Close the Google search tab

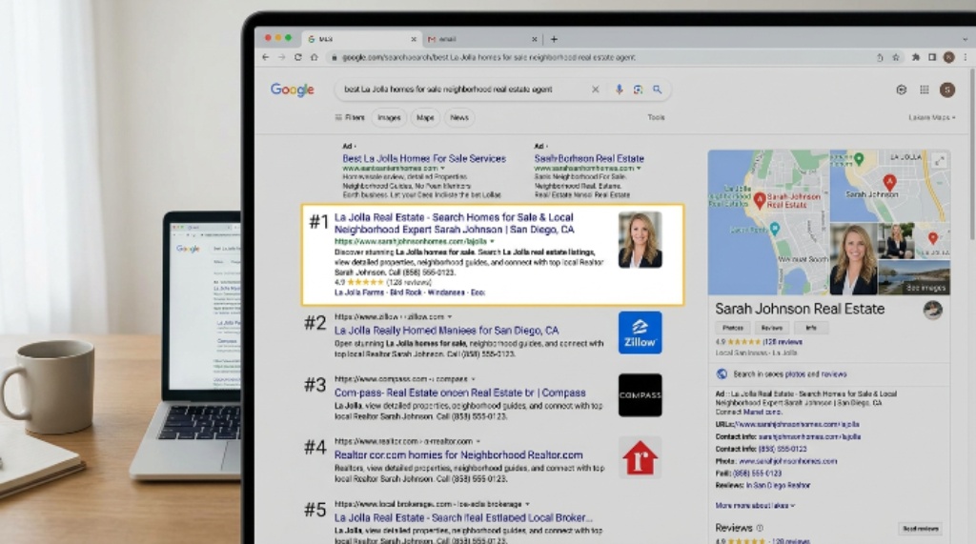click(x=414, y=39)
